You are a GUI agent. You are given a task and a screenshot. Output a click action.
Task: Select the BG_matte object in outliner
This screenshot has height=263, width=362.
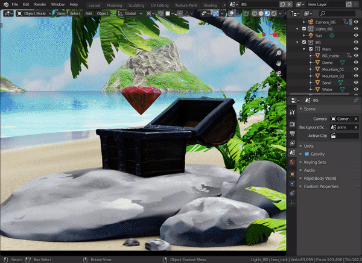331,56
